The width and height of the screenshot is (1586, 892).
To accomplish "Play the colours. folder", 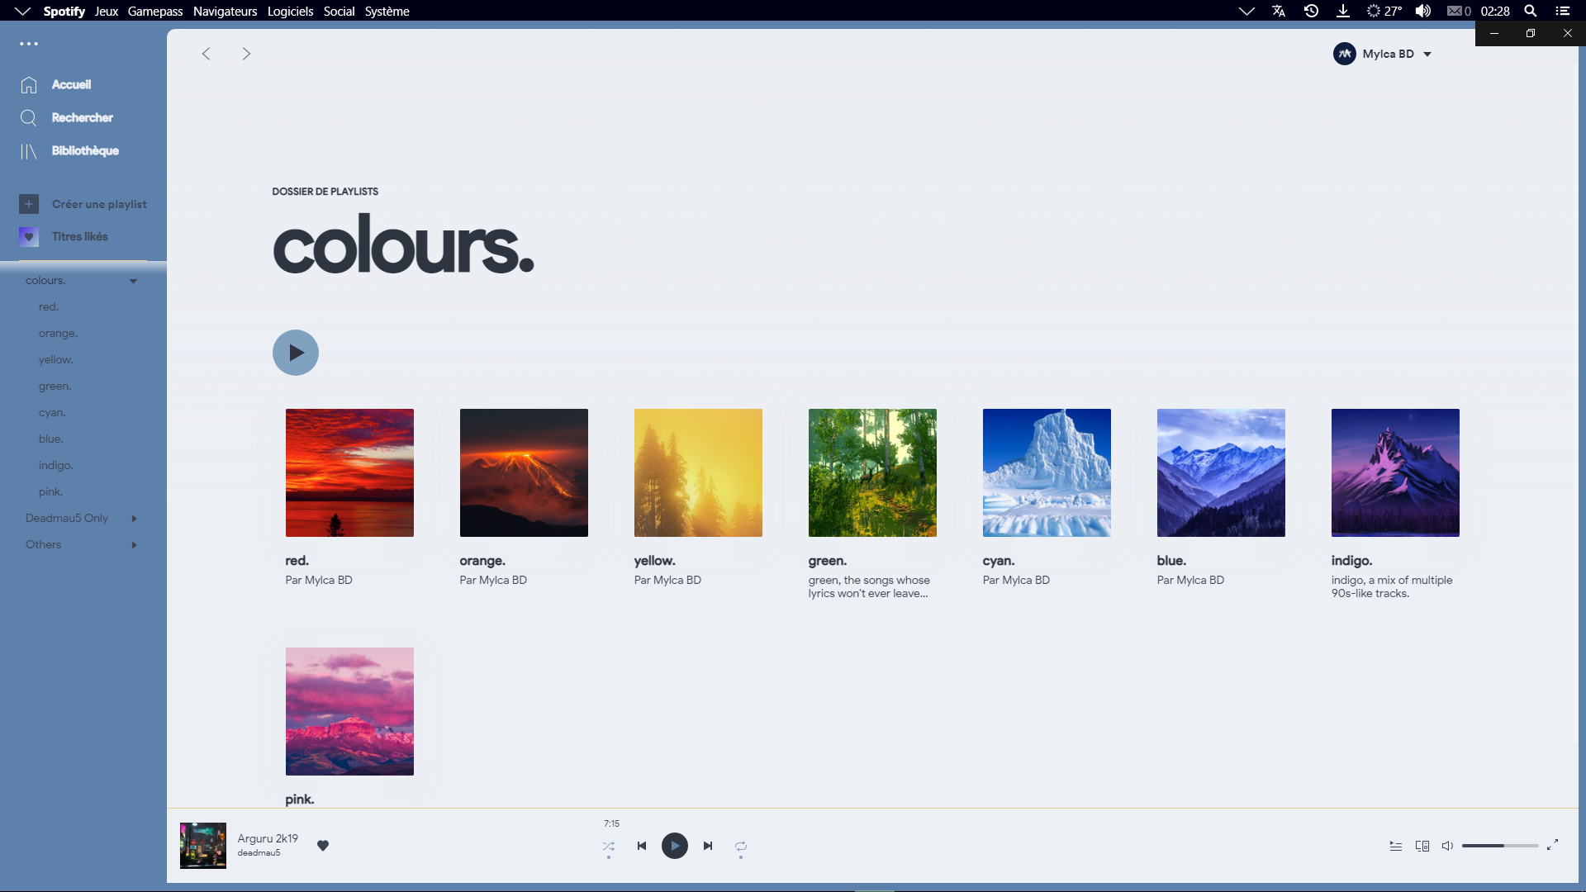I will [x=295, y=352].
